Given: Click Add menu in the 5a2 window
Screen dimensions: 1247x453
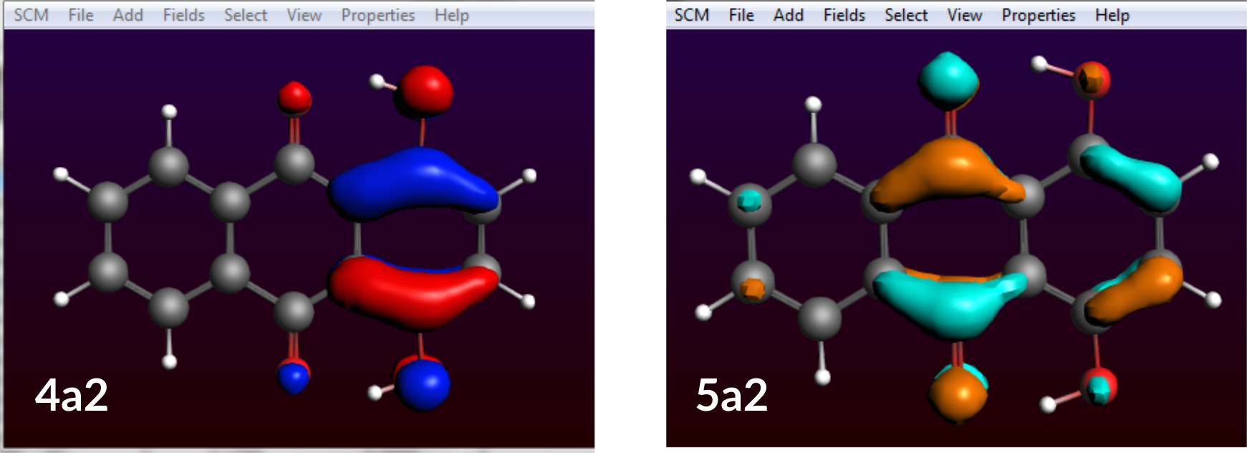Looking at the screenshot, I should pyautogui.click(x=788, y=15).
